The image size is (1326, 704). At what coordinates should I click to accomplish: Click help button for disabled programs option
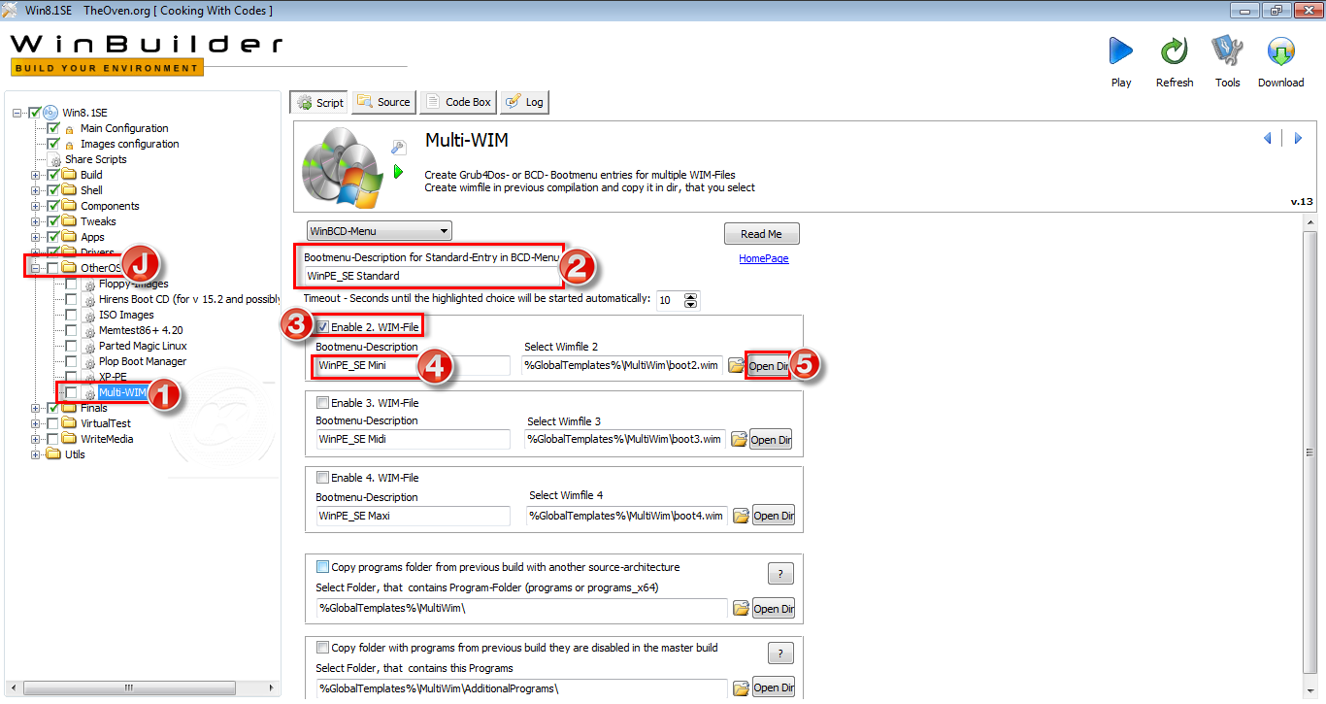click(780, 653)
